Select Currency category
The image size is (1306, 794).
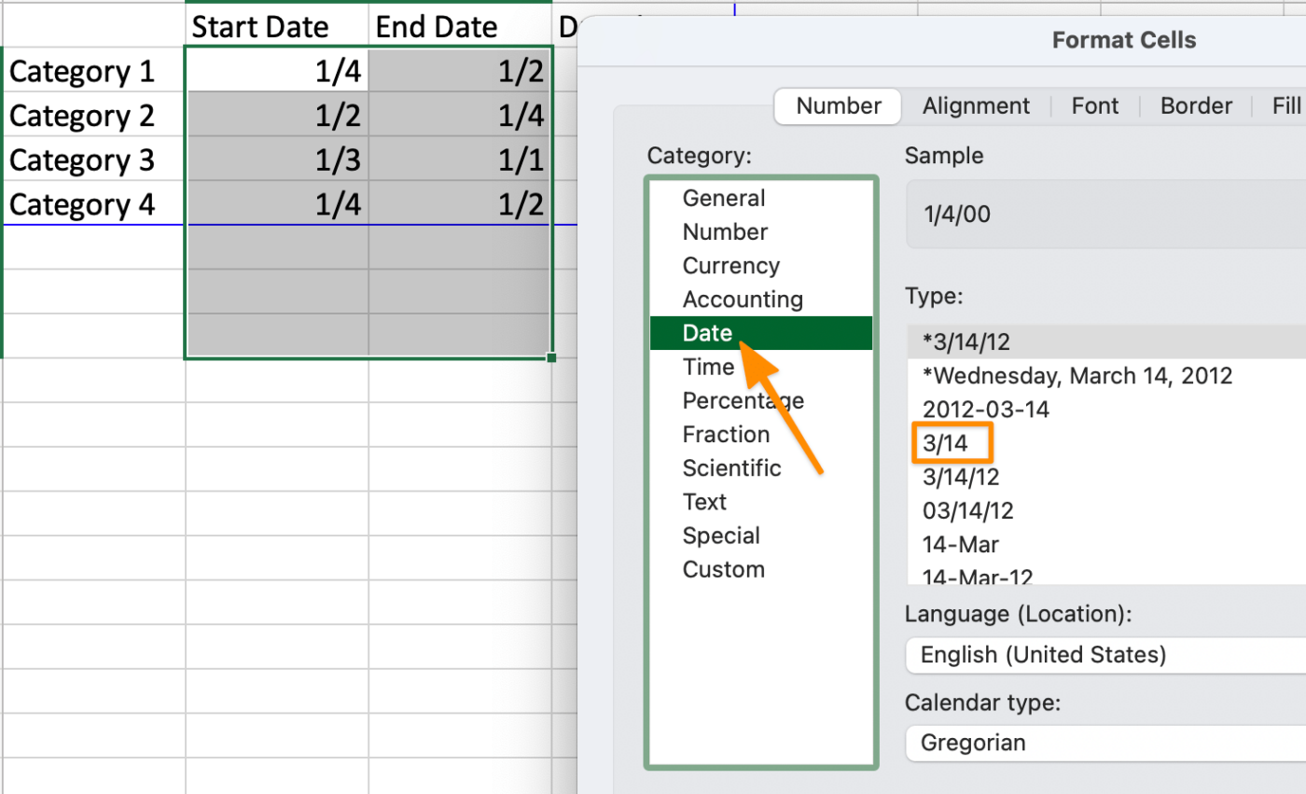click(761, 266)
